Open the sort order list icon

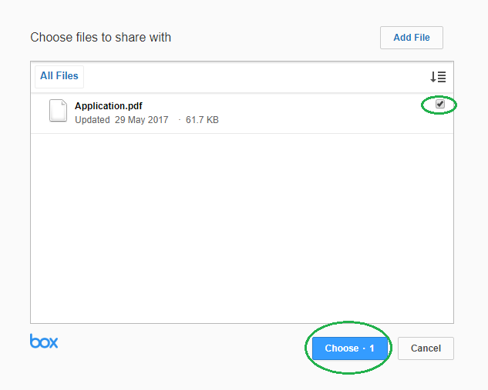[x=438, y=77]
